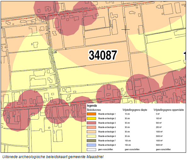Click the '5000 m²' value for Waarde-archeologie 8
The height and width of the screenshot is (160, 187).
point(159,145)
